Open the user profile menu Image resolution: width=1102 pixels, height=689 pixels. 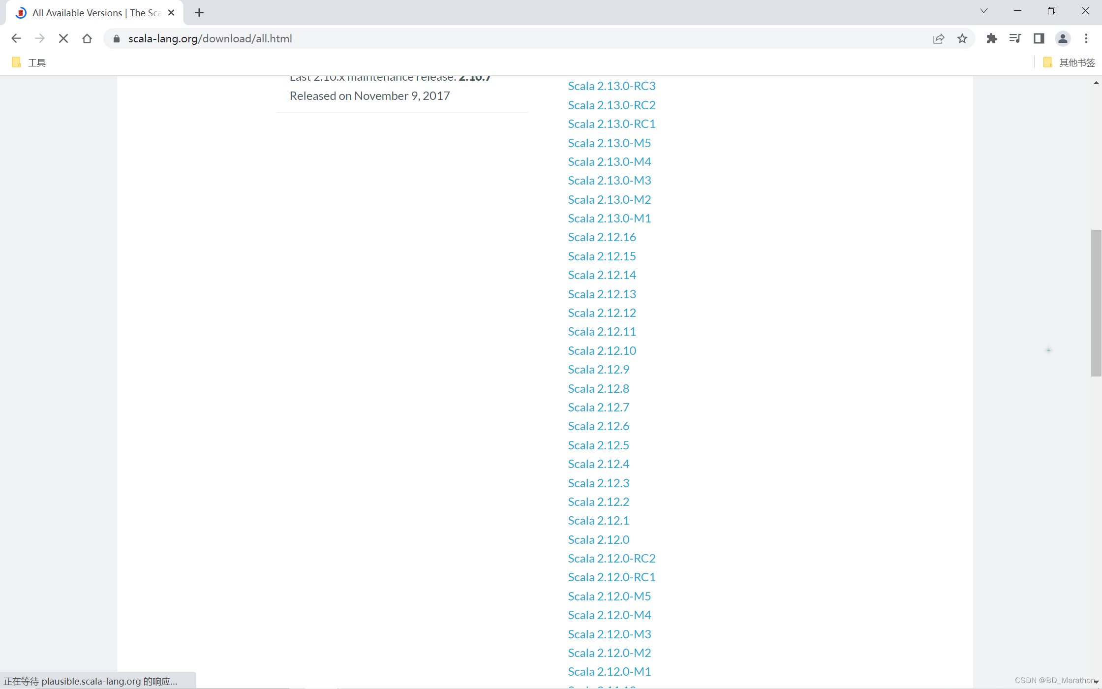(1063, 38)
